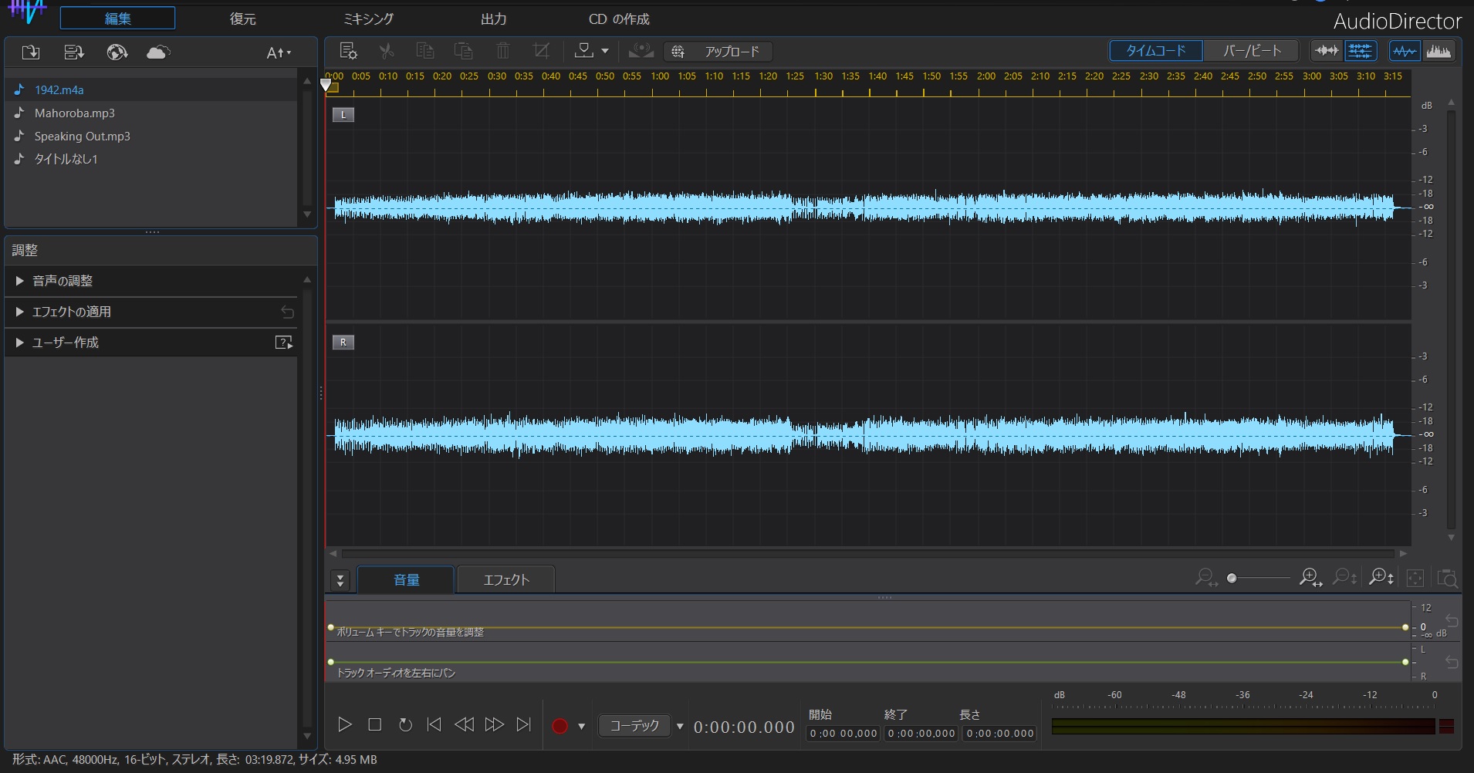Click the horizontal zoom-in magnifier icon
The width and height of the screenshot is (1474, 773).
(1309, 577)
